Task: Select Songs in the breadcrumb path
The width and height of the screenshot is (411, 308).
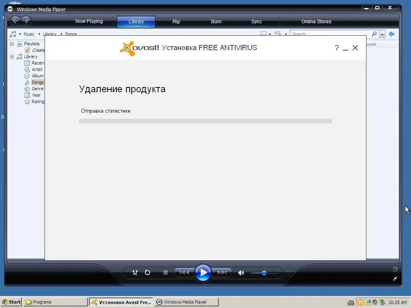Action: (71, 34)
